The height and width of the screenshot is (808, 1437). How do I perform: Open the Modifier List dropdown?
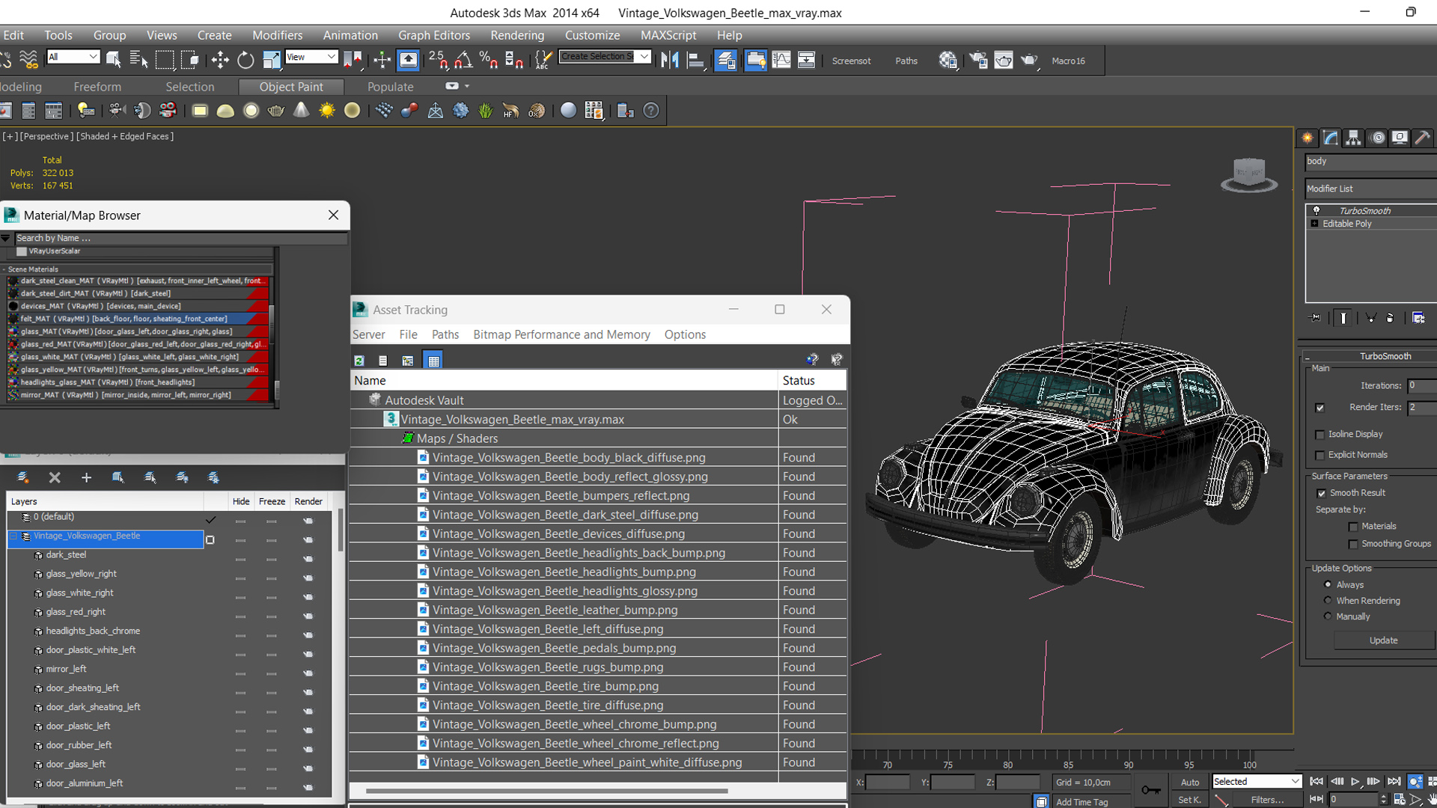coord(1371,189)
